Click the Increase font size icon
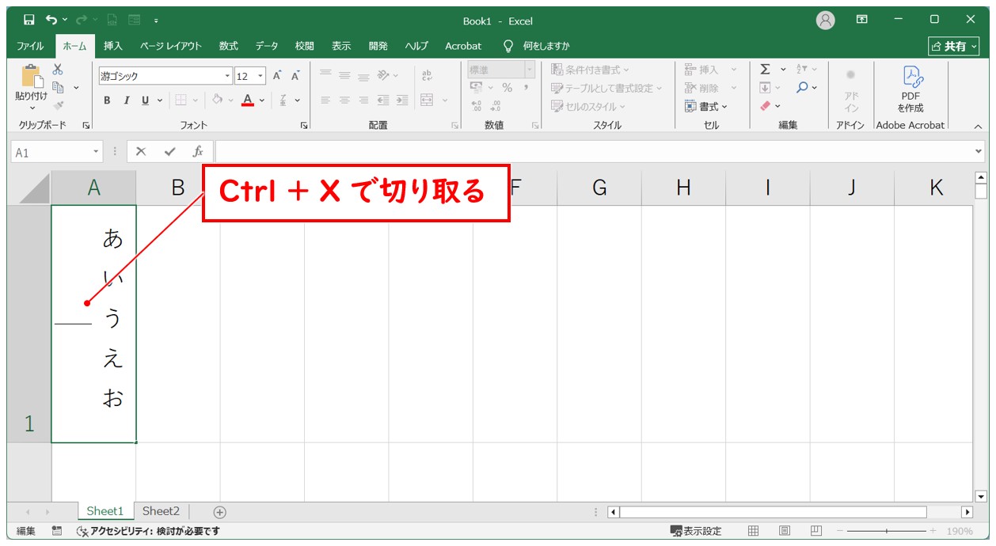The height and width of the screenshot is (546, 996). click(277, 76)
